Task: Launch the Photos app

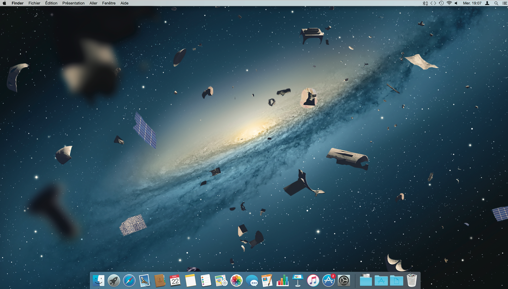Action: [x=237, y=281]
